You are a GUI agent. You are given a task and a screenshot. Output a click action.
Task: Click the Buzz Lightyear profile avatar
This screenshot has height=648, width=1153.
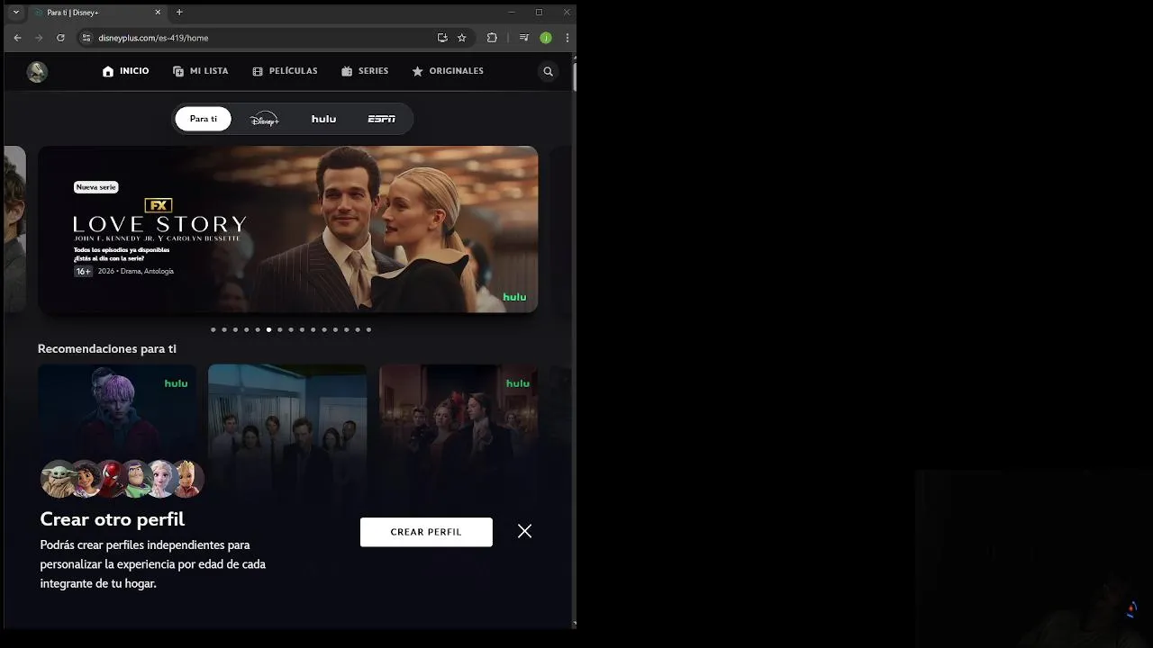click(x=135, y=479)
